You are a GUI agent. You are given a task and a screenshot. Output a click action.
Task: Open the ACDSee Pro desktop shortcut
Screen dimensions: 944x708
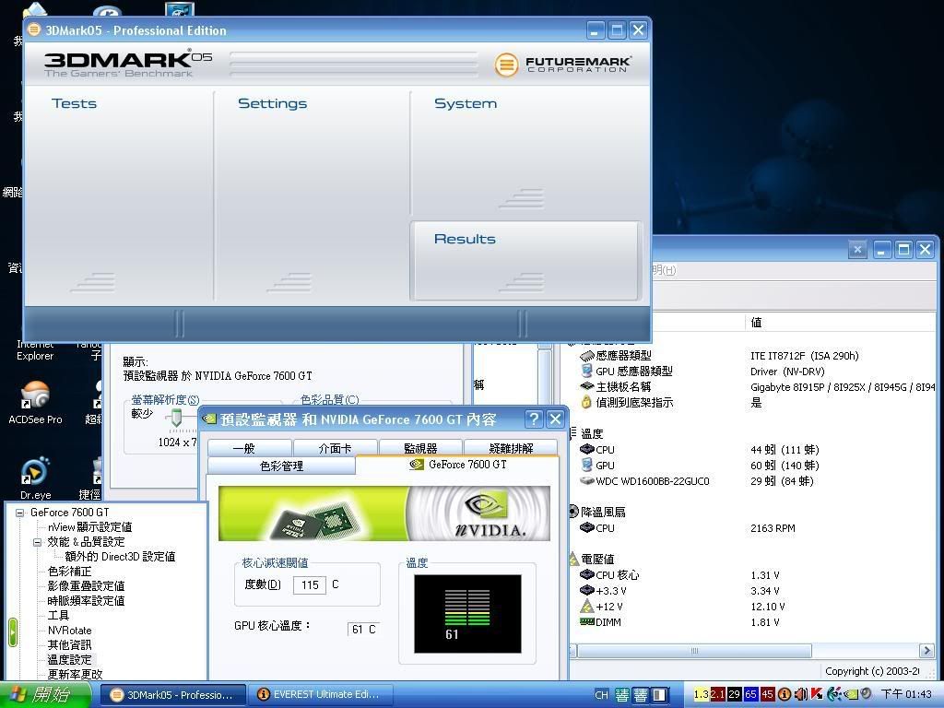pyautogui.click(x=35, y=396)
